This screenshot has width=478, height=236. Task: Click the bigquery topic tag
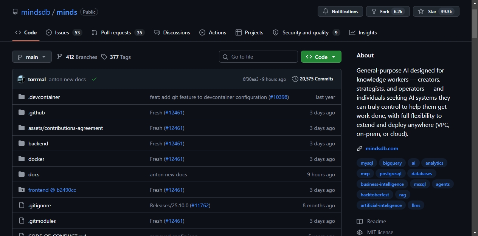pyautogui.click(x=392, y=163)
